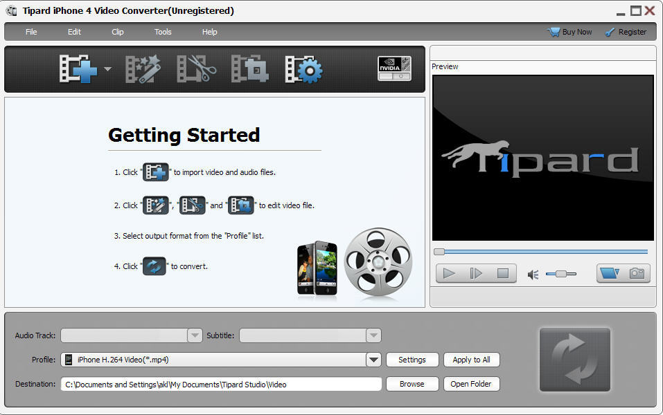663x415 pixels.
Task: Click the Profile settings button
Action: [x=412, y=360]
